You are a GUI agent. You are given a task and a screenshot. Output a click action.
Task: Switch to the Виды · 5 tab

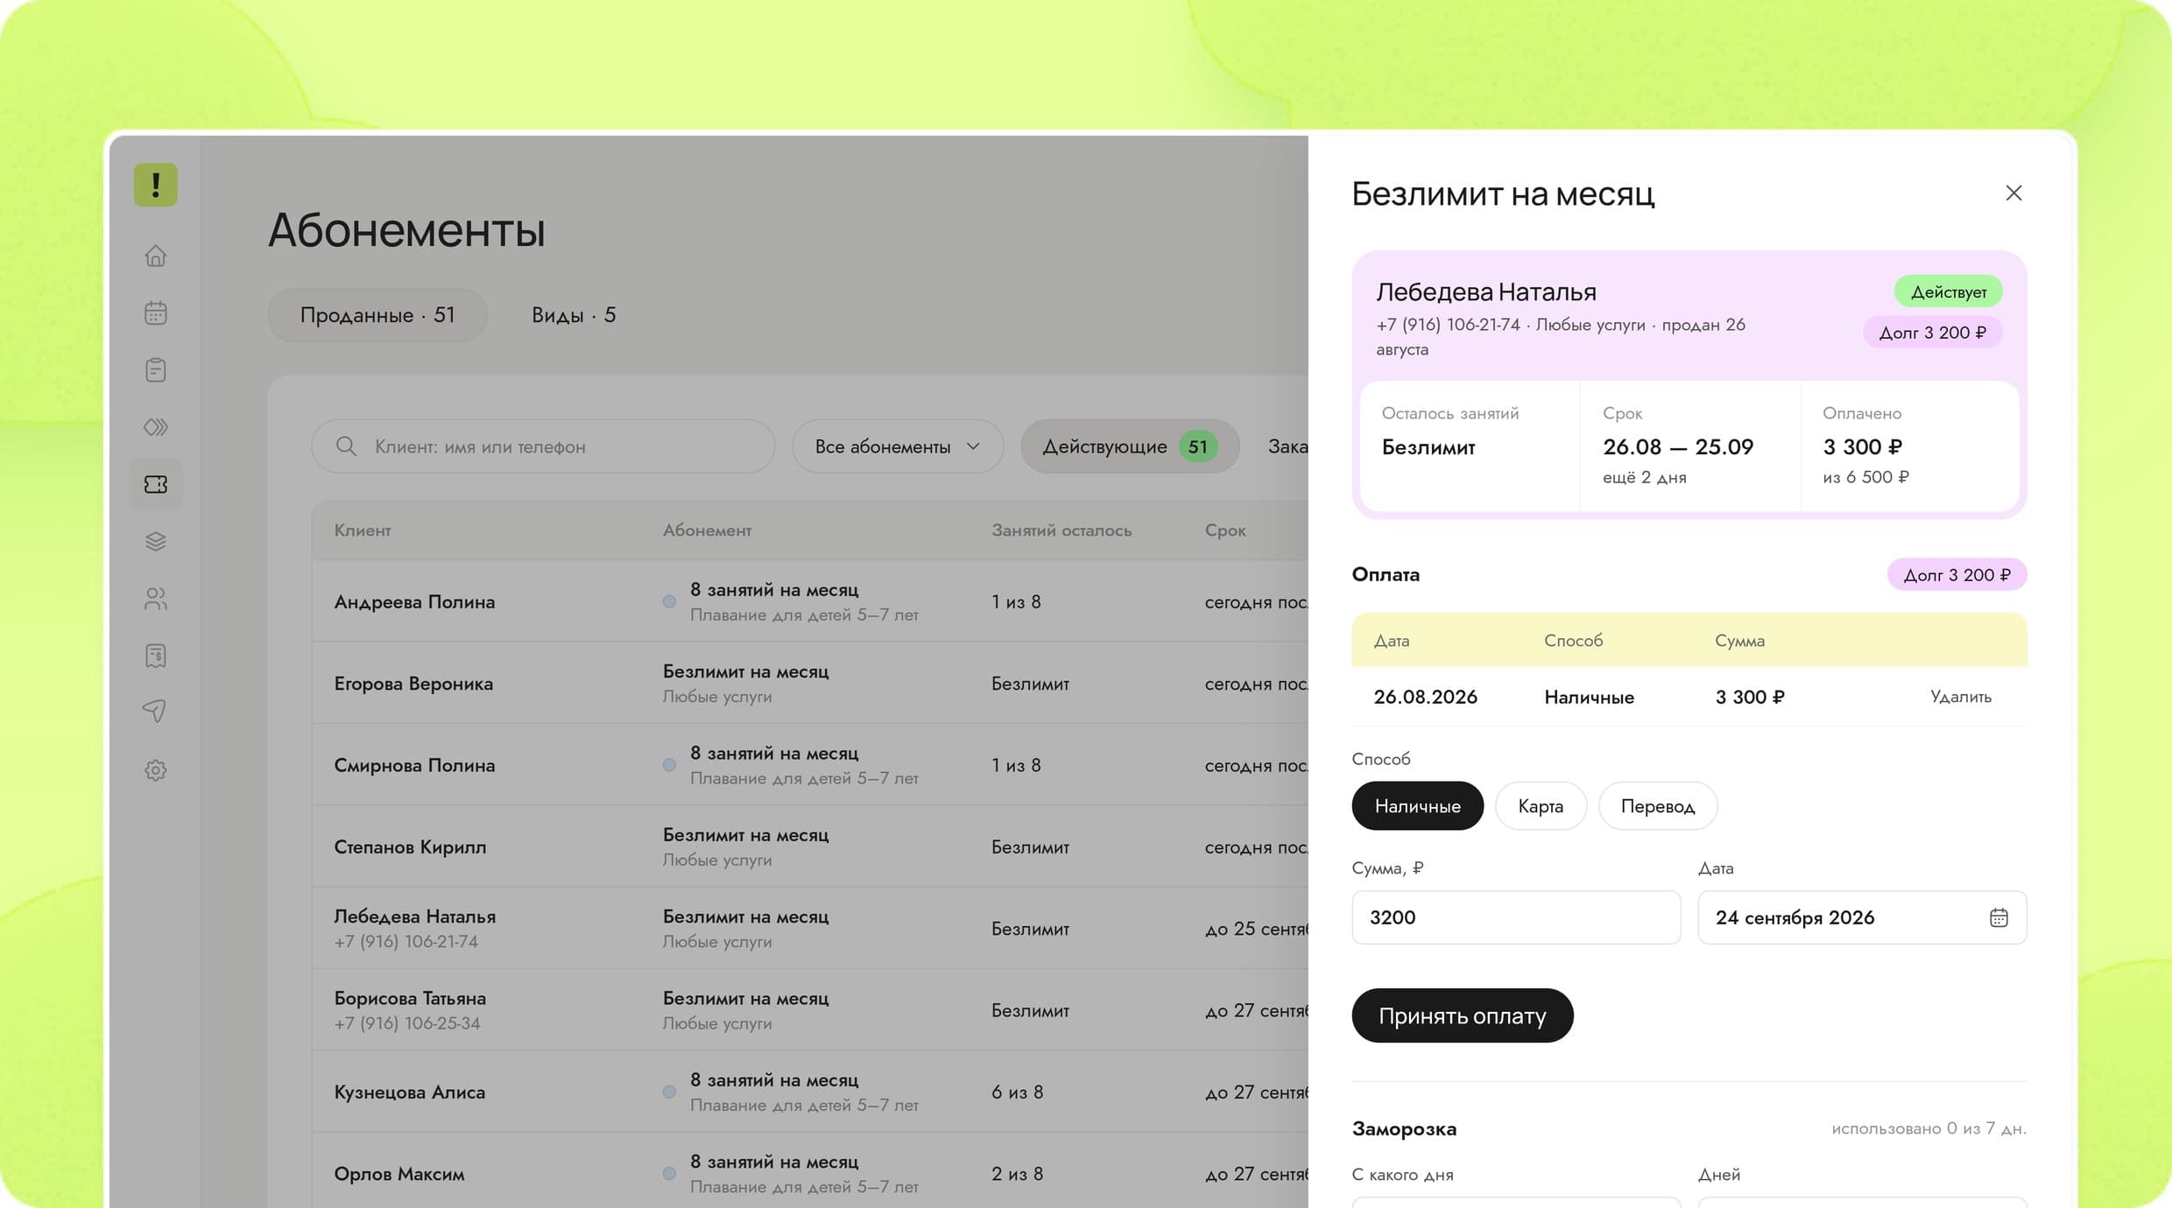tap(574, 315)
